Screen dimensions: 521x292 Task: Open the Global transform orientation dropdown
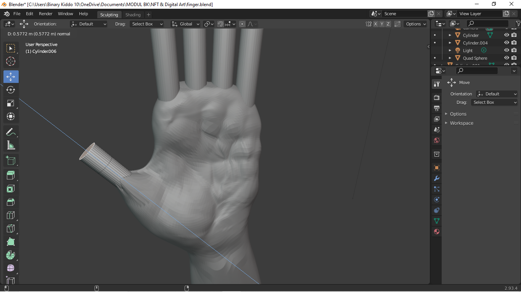pyautogui.click(x=185, y=24)
